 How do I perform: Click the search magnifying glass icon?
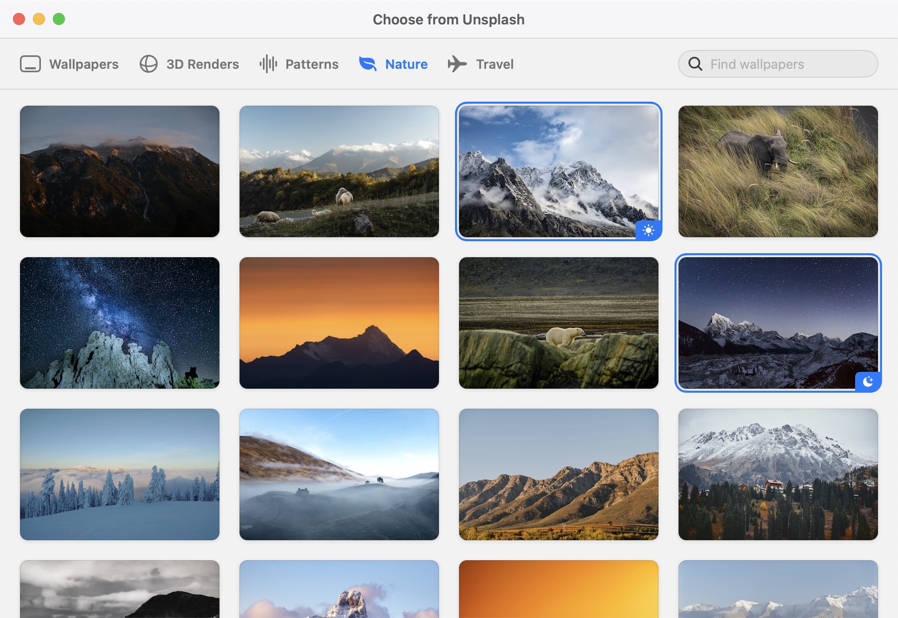point(695,64)
